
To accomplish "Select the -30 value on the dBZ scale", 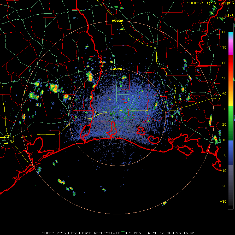I will 223,201.
